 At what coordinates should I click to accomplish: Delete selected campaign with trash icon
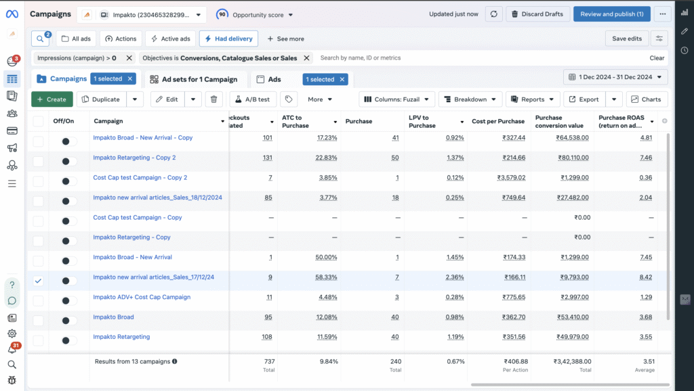click(213, 99)
